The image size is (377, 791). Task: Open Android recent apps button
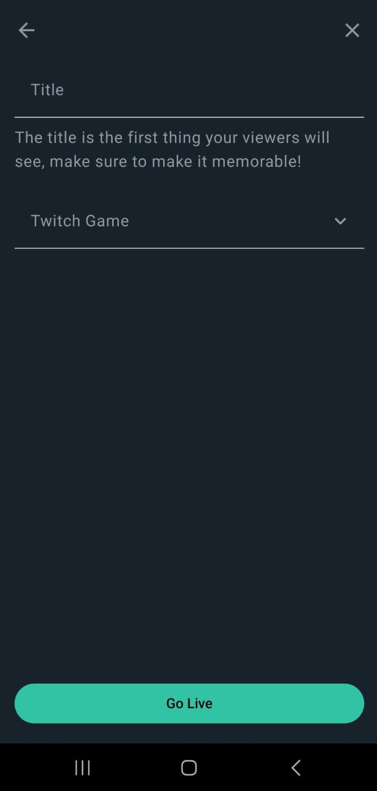[x=83, y=768]
